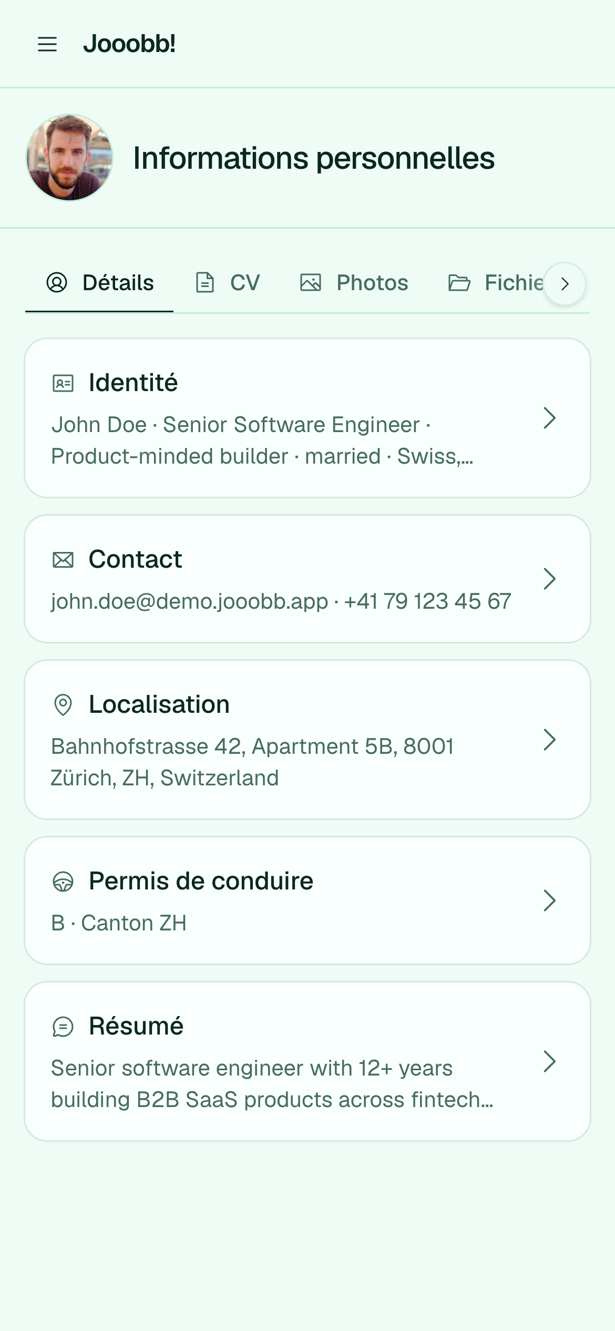
Task: Open the profile avatar photo
Action: [69, 158]
